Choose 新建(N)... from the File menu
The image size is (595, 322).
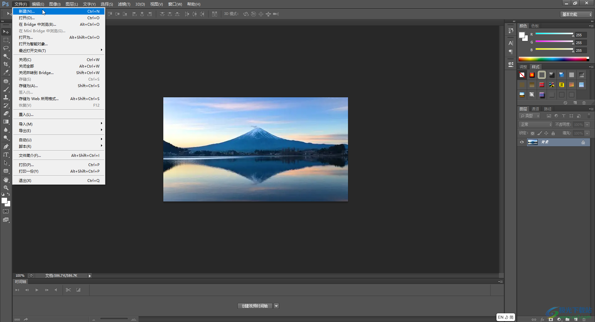coord(59,11)
